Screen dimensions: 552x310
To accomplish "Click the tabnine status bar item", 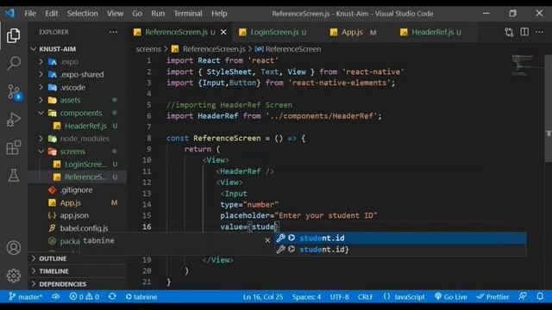I will (x=141, y=296).
